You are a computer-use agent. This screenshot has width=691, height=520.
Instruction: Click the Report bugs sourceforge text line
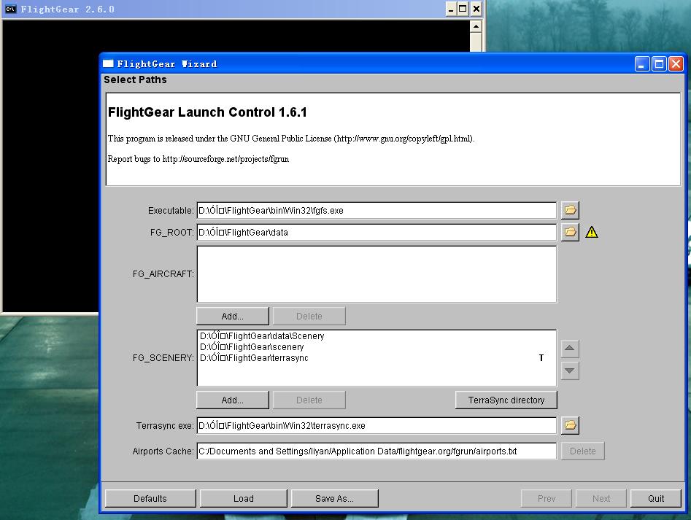tap(198, 159)
